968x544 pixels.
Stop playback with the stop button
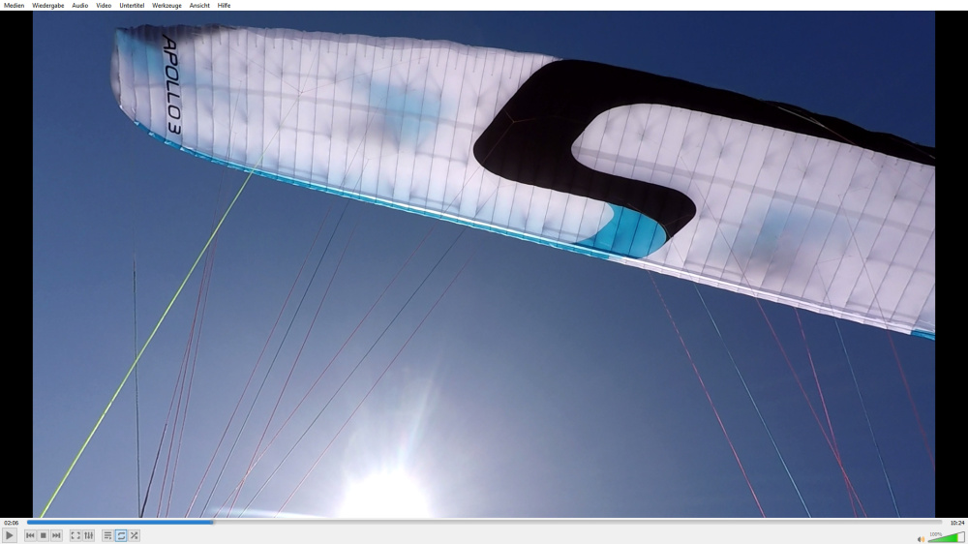44,535
